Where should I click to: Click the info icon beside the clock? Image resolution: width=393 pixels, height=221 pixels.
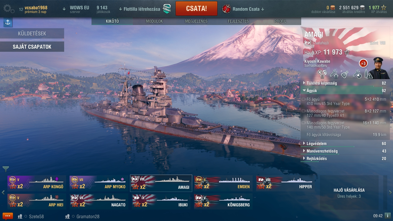point(388,216)
